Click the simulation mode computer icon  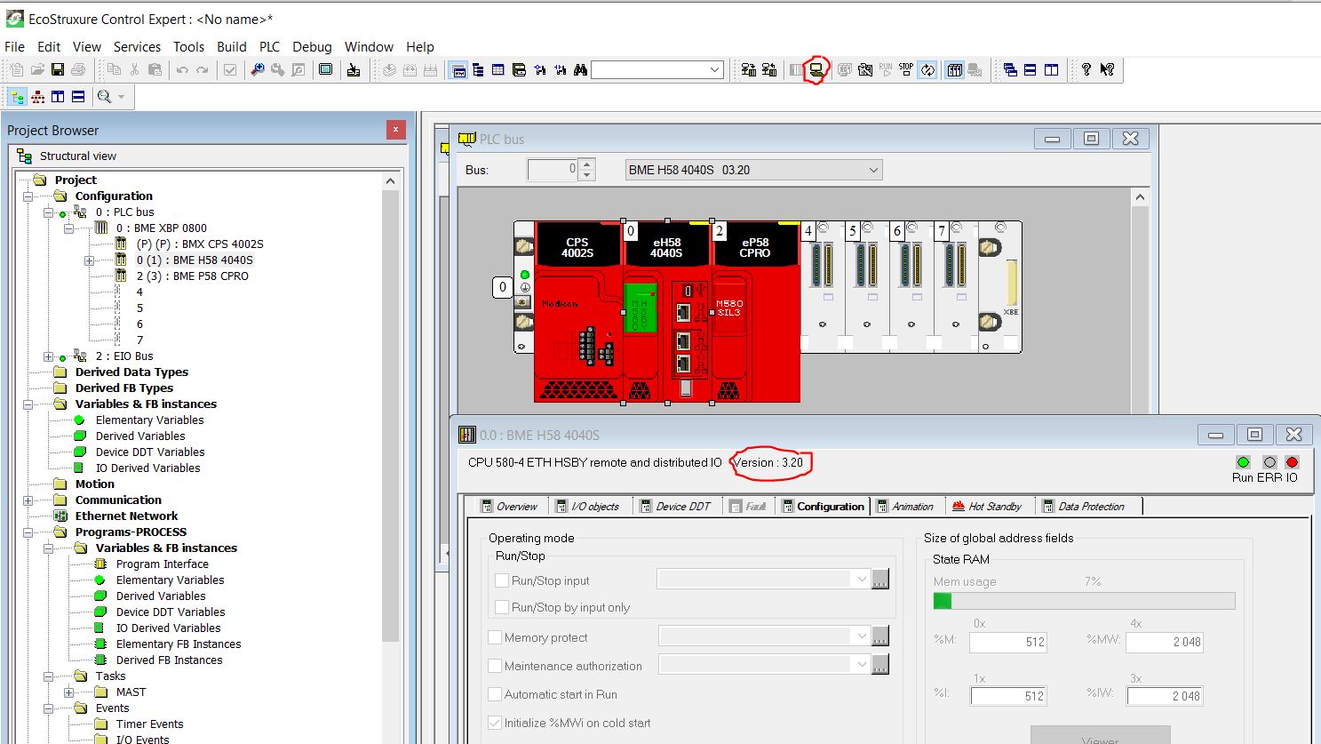click(x=816, y=69)
